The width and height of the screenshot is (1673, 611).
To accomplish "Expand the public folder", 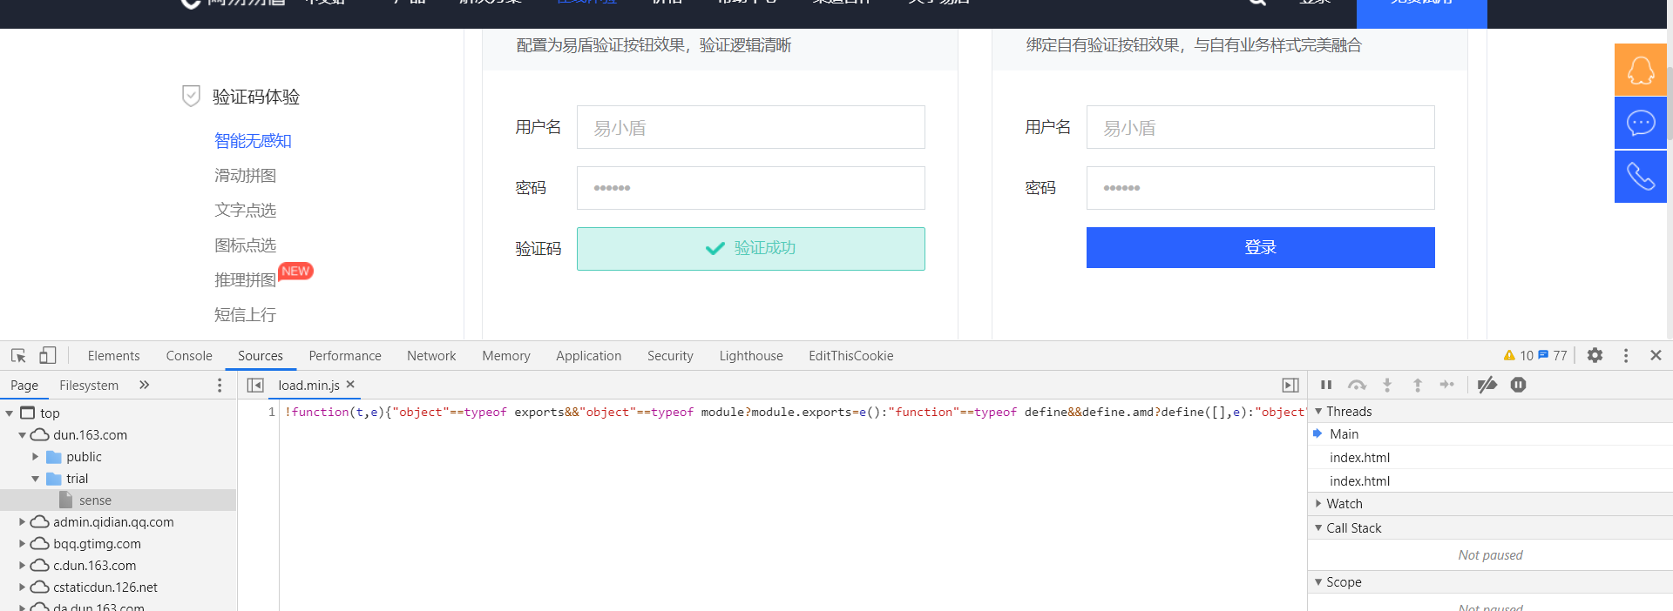I will (x=35, y=457).
